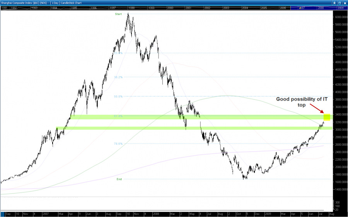Select the 38.2% retracement label
The width and height of the screenshot is (348, 217).
click(x=118, y=77)
